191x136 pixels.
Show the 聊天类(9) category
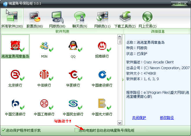80,19
